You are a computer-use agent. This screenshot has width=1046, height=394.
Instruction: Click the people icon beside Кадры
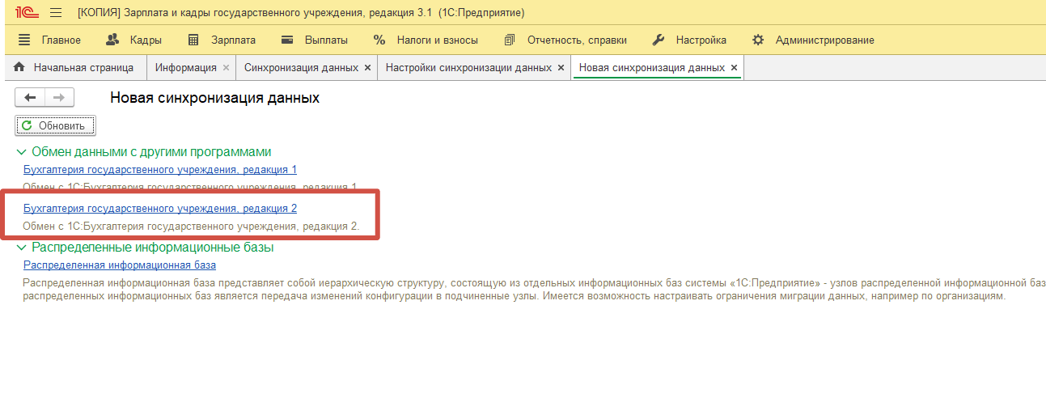tap(113, 40)
